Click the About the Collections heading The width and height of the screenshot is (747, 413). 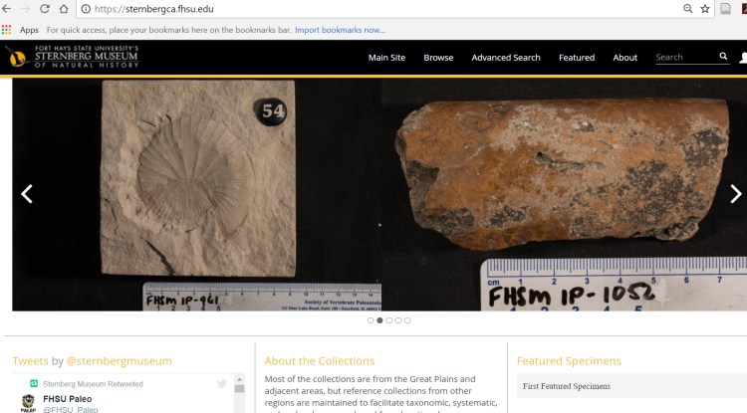[x=320, y=361]
